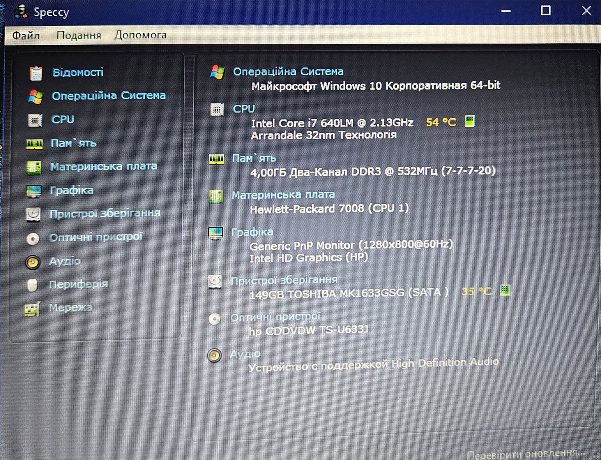Maximize the Speccy window
Viewport: 601px width, 460px height.
pyautogui.click(x=546, y=11)
